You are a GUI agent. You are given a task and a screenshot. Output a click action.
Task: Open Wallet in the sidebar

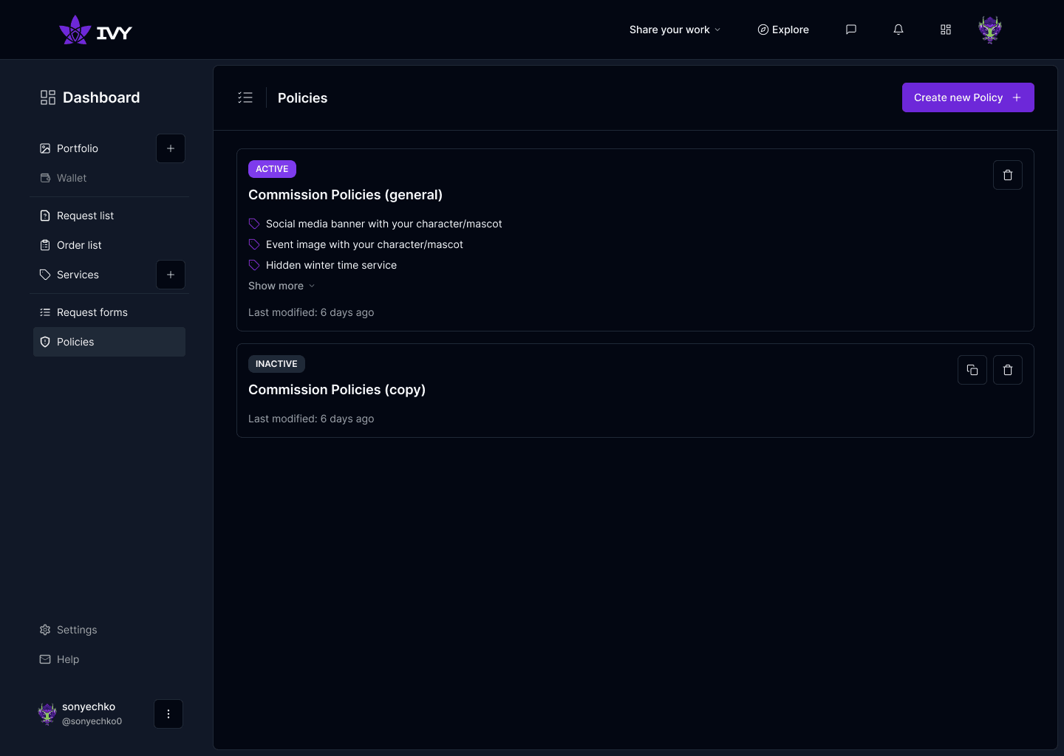click(109, 178)
